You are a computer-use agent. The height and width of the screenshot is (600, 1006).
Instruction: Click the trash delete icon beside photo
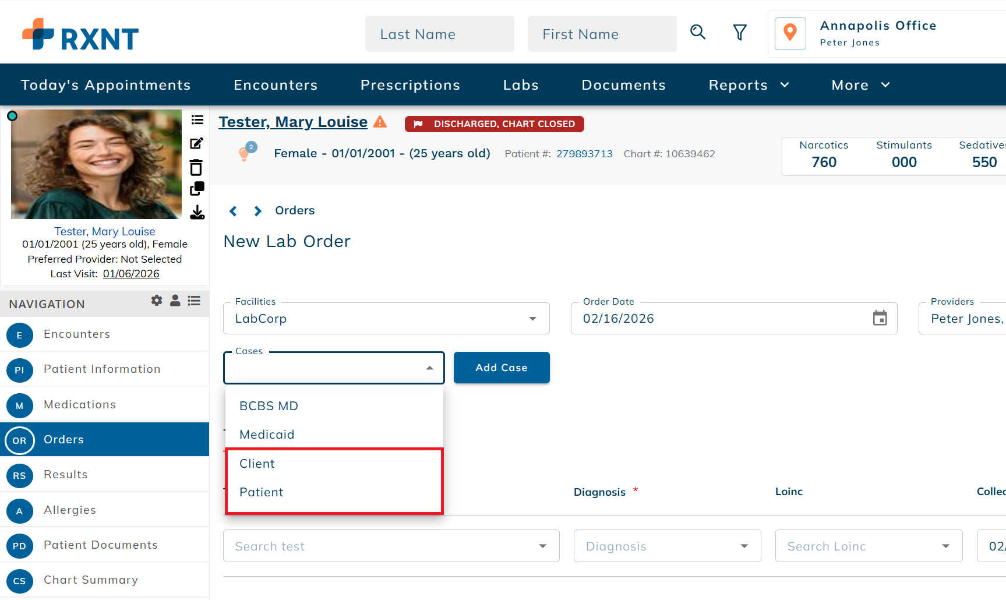[x=196, y=168]
